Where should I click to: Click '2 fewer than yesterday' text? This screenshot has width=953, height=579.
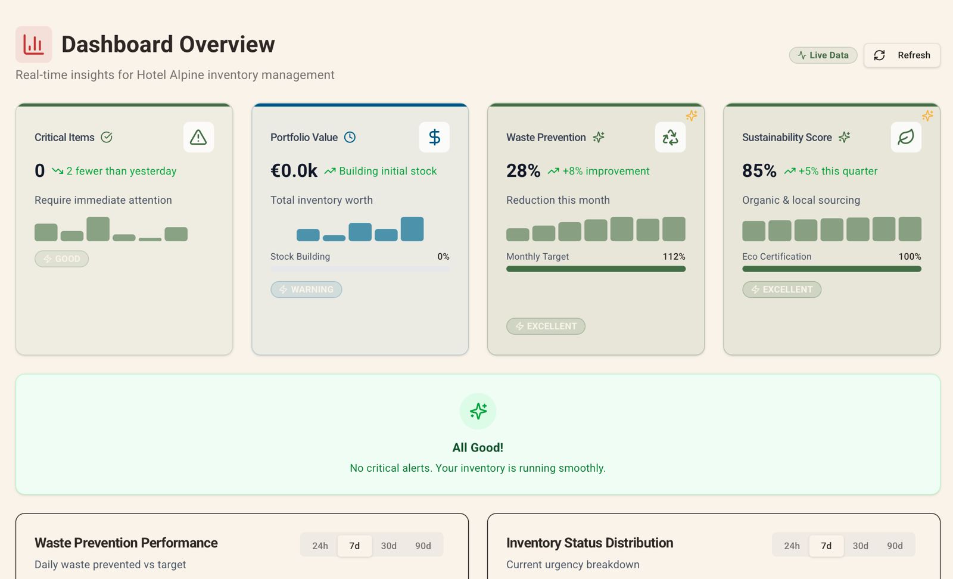122,171
